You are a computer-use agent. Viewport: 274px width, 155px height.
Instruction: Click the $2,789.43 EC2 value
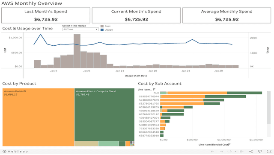(83, 94)
